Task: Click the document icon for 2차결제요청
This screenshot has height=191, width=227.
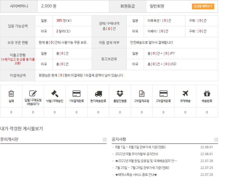Action: [142, 94]
